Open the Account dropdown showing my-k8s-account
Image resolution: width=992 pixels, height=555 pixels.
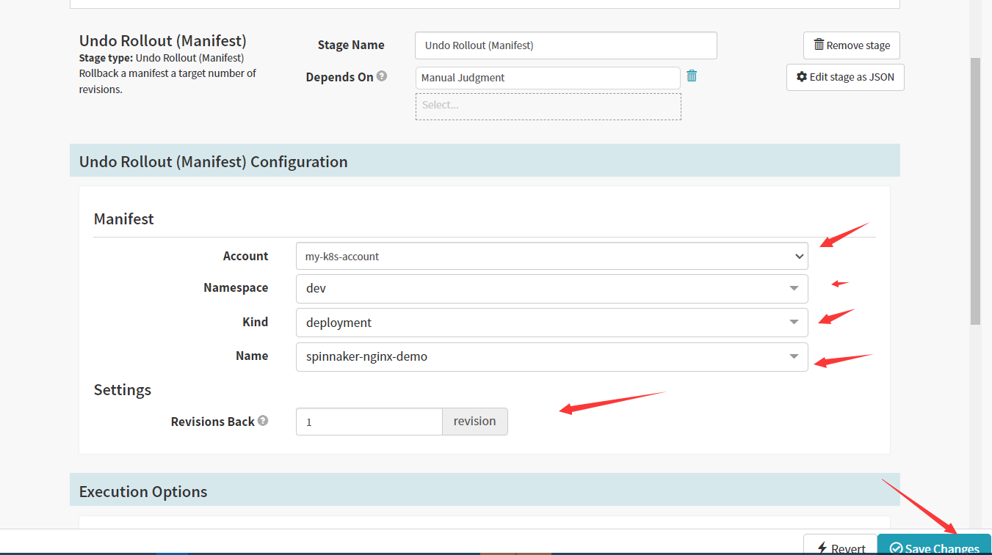pyautogui.click(x=552, y=256)
